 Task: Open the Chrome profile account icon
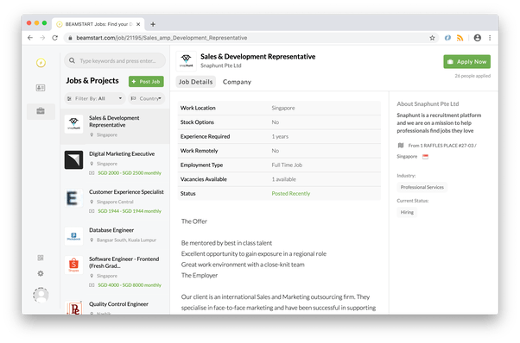point(477,38)
